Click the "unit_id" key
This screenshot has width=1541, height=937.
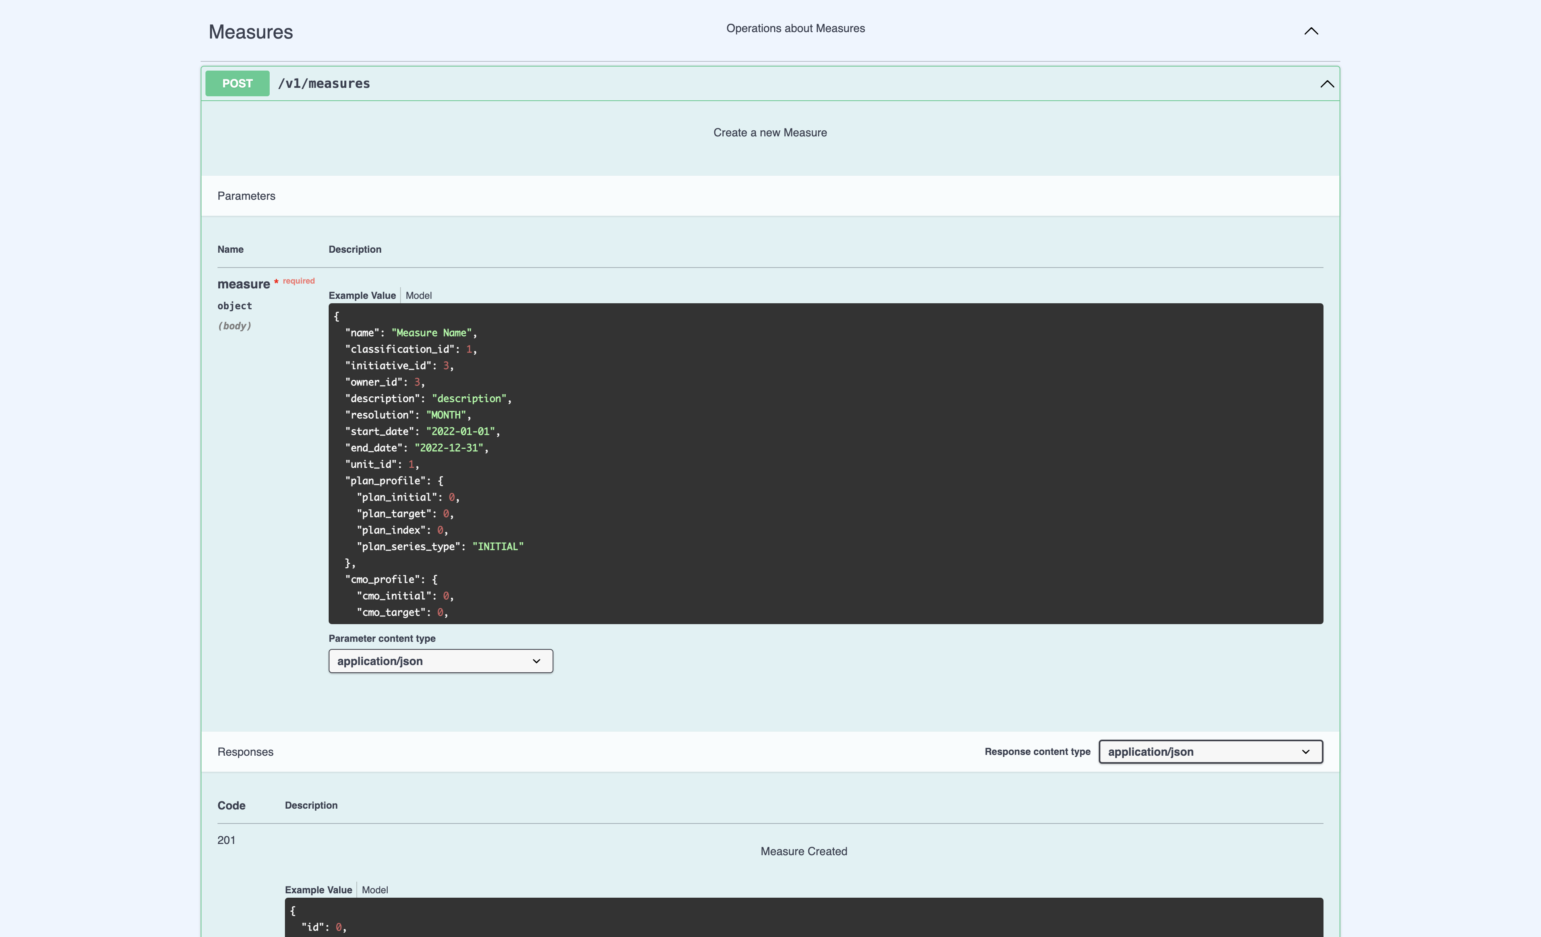click(x=371, y=464)
